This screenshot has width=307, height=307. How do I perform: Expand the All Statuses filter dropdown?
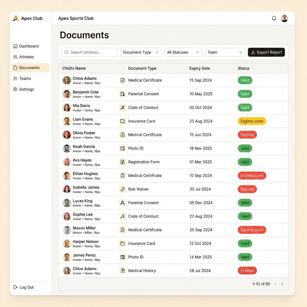point(183,52)
